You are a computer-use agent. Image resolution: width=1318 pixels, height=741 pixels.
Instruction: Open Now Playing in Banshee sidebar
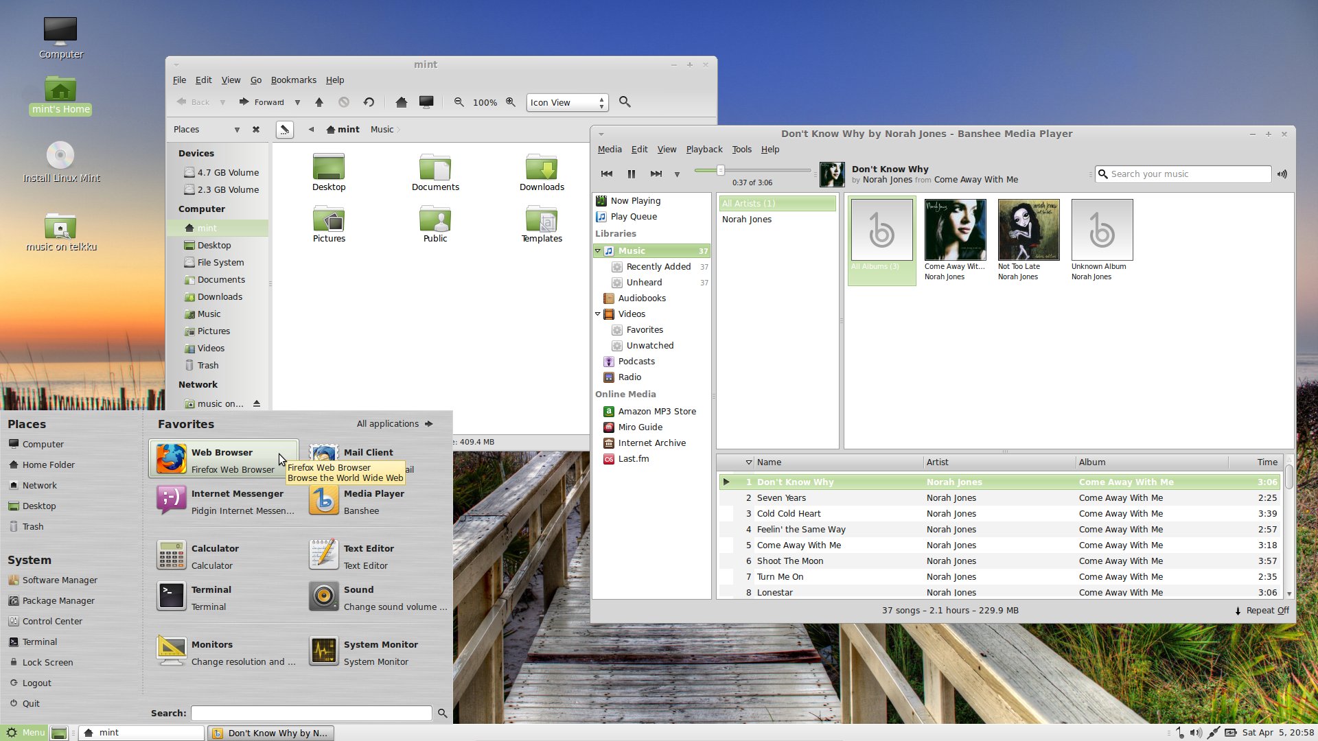(x=636, y=201)
